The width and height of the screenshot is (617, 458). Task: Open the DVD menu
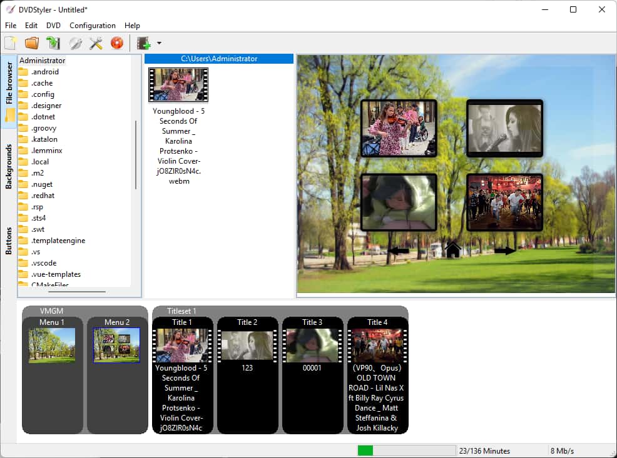53,26
